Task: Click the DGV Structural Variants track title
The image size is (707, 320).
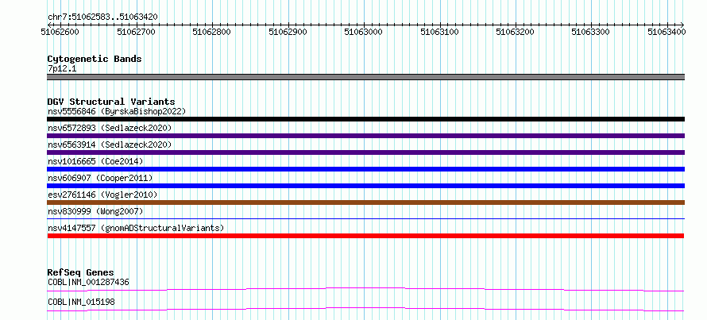Action: [111, 102]
